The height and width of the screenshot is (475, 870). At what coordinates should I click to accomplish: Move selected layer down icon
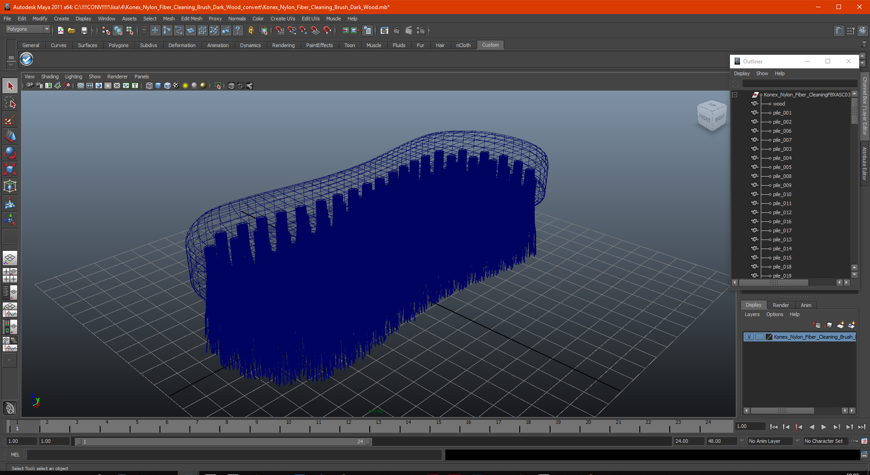[x=829, y=325]
